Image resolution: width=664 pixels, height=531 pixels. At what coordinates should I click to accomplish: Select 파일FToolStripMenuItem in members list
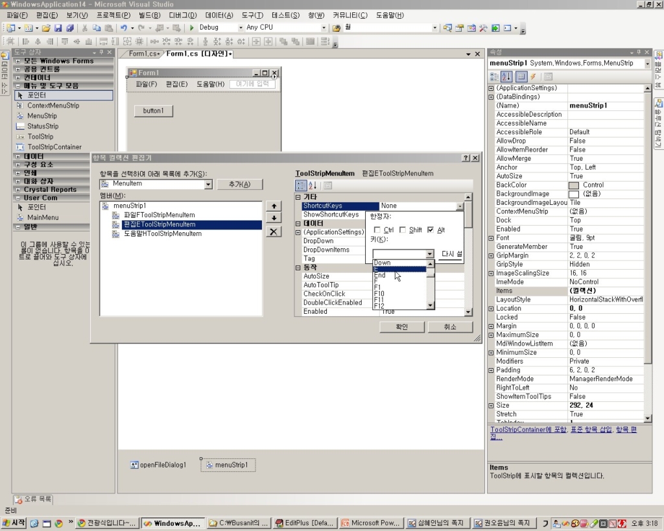pos(160,215)
